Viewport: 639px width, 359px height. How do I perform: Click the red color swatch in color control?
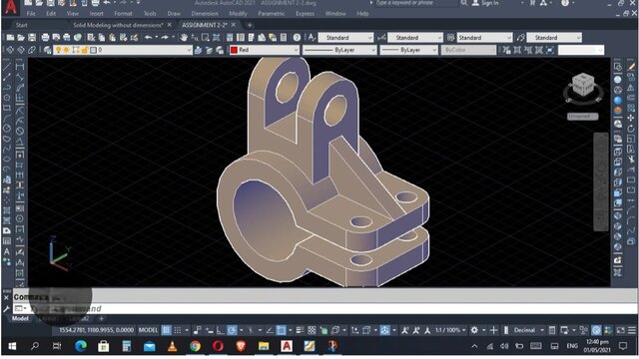[234, 50]
